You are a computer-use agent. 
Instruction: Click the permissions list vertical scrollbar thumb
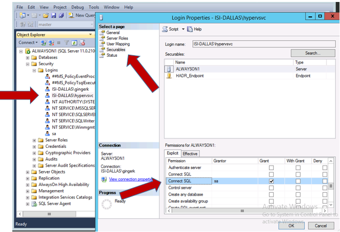(331, 186)
